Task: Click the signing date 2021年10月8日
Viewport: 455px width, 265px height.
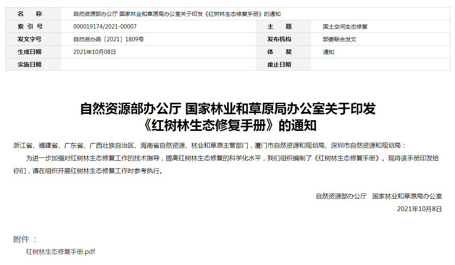Action: point(419,209)
